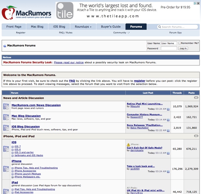Click the Search Forums input field
Image resolution: width=201 pixels, height=194 pixels.
point(177,27)
